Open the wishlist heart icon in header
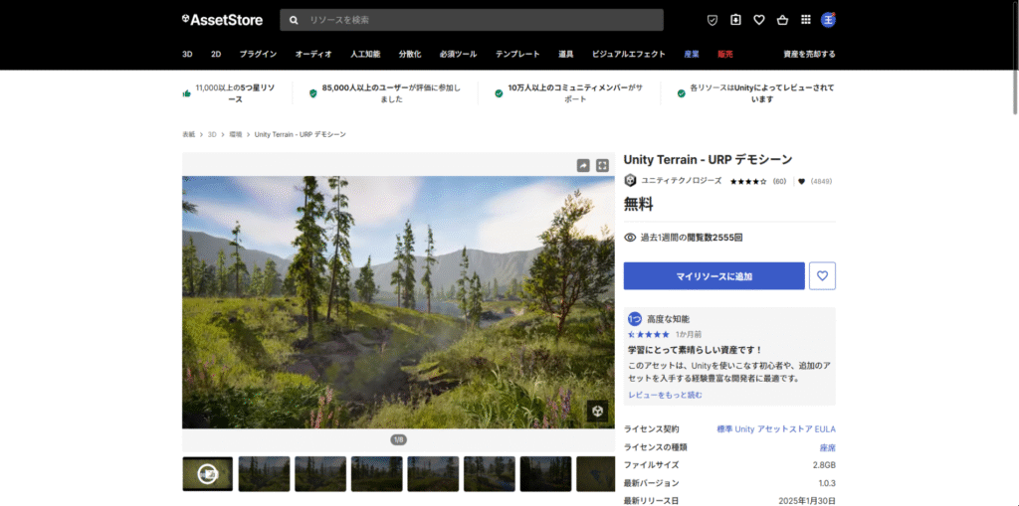 [x=759, y=20]
